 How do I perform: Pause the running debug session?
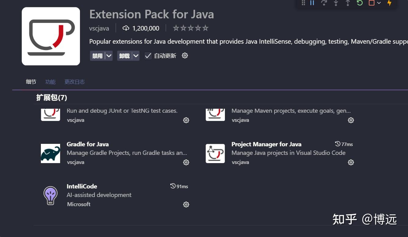[312, 3]
